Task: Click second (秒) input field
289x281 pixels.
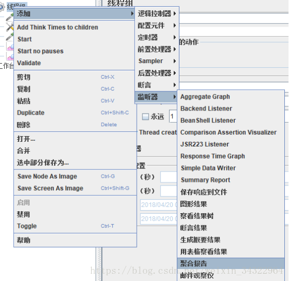Action: (168, 191)
